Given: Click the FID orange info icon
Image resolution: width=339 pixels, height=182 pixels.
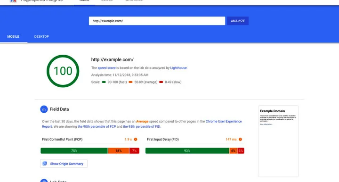Looking at the screenshot, I should click(240, 140).
